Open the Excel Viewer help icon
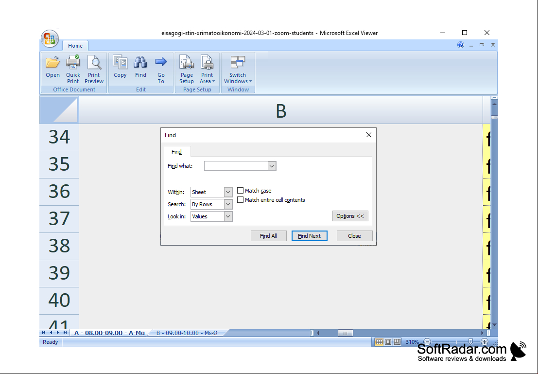Viewport: 538px width, 374px height. pos(461,45)
